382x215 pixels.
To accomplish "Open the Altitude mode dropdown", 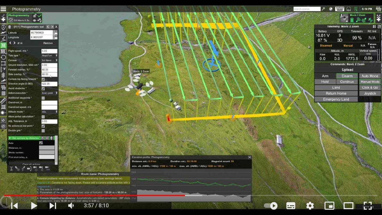I will (x=49, y=112).
